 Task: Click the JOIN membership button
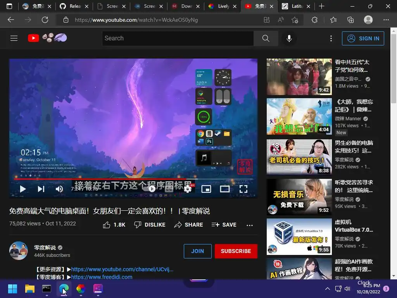click(197, 251)
